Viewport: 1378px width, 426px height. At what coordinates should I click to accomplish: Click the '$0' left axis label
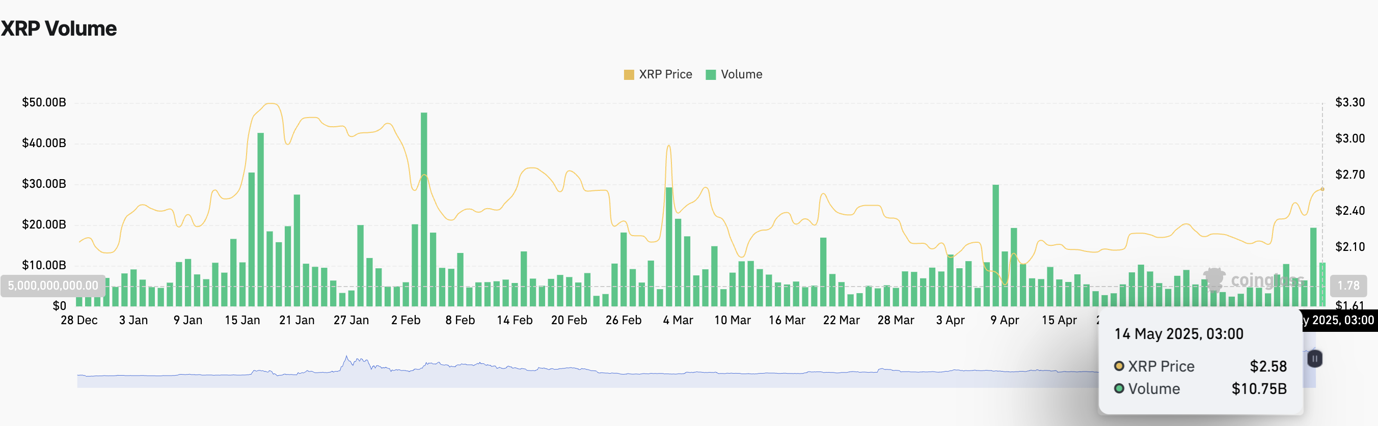click(x=60, y=306)
